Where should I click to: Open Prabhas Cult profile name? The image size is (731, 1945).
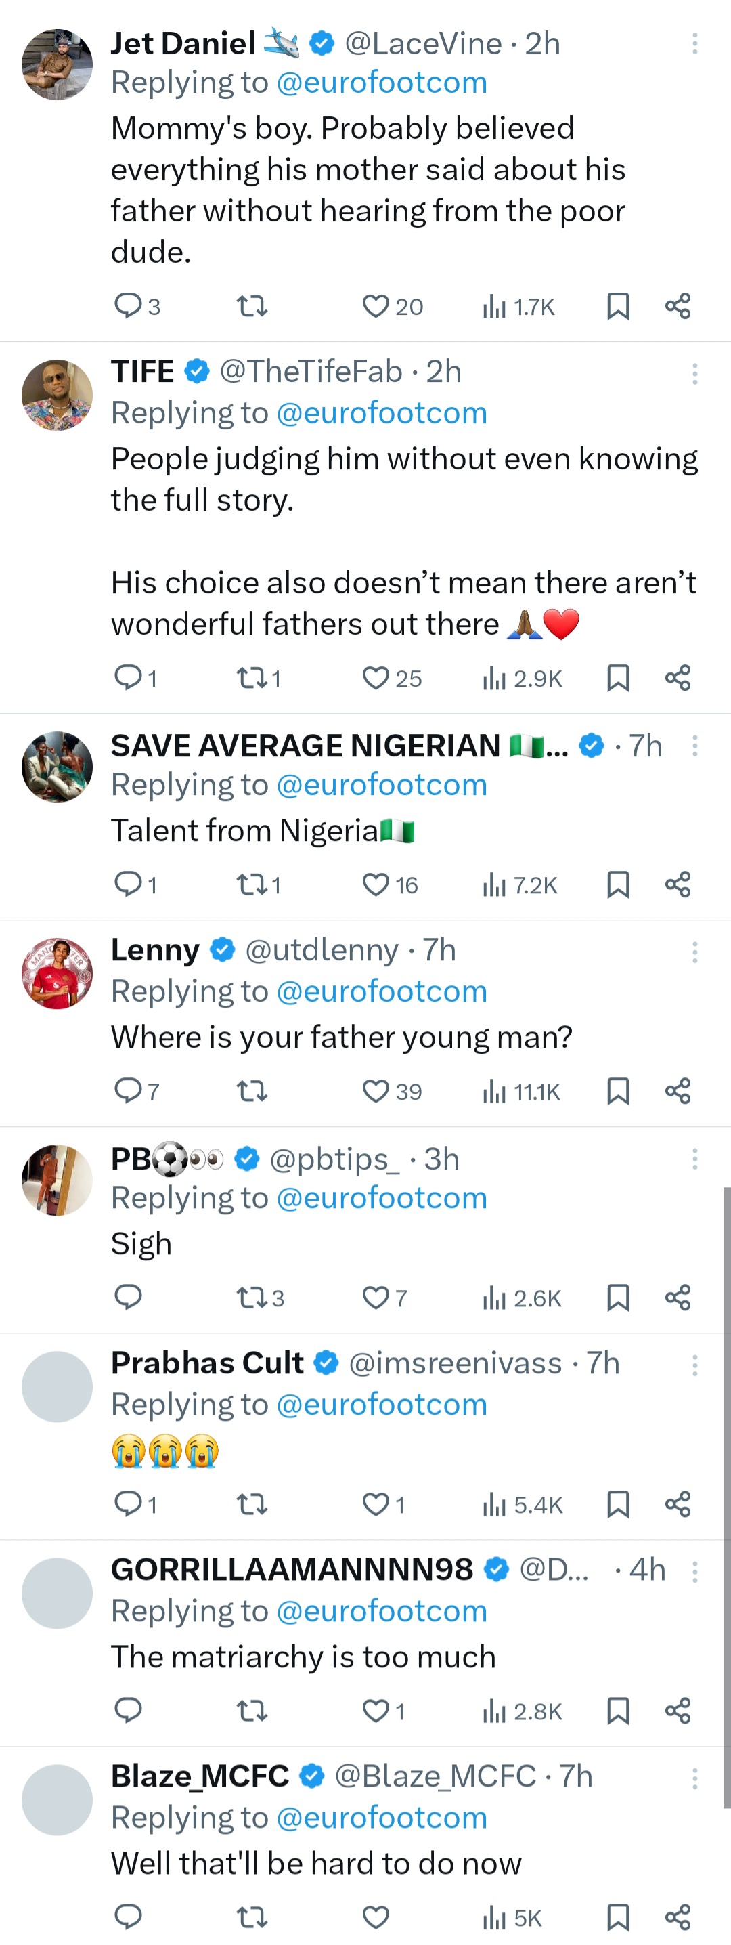click(206, 1363)
